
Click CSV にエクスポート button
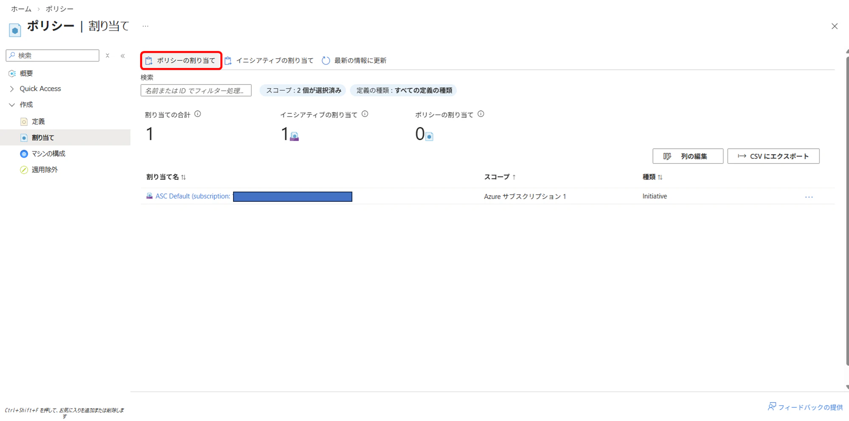[773, 156]
